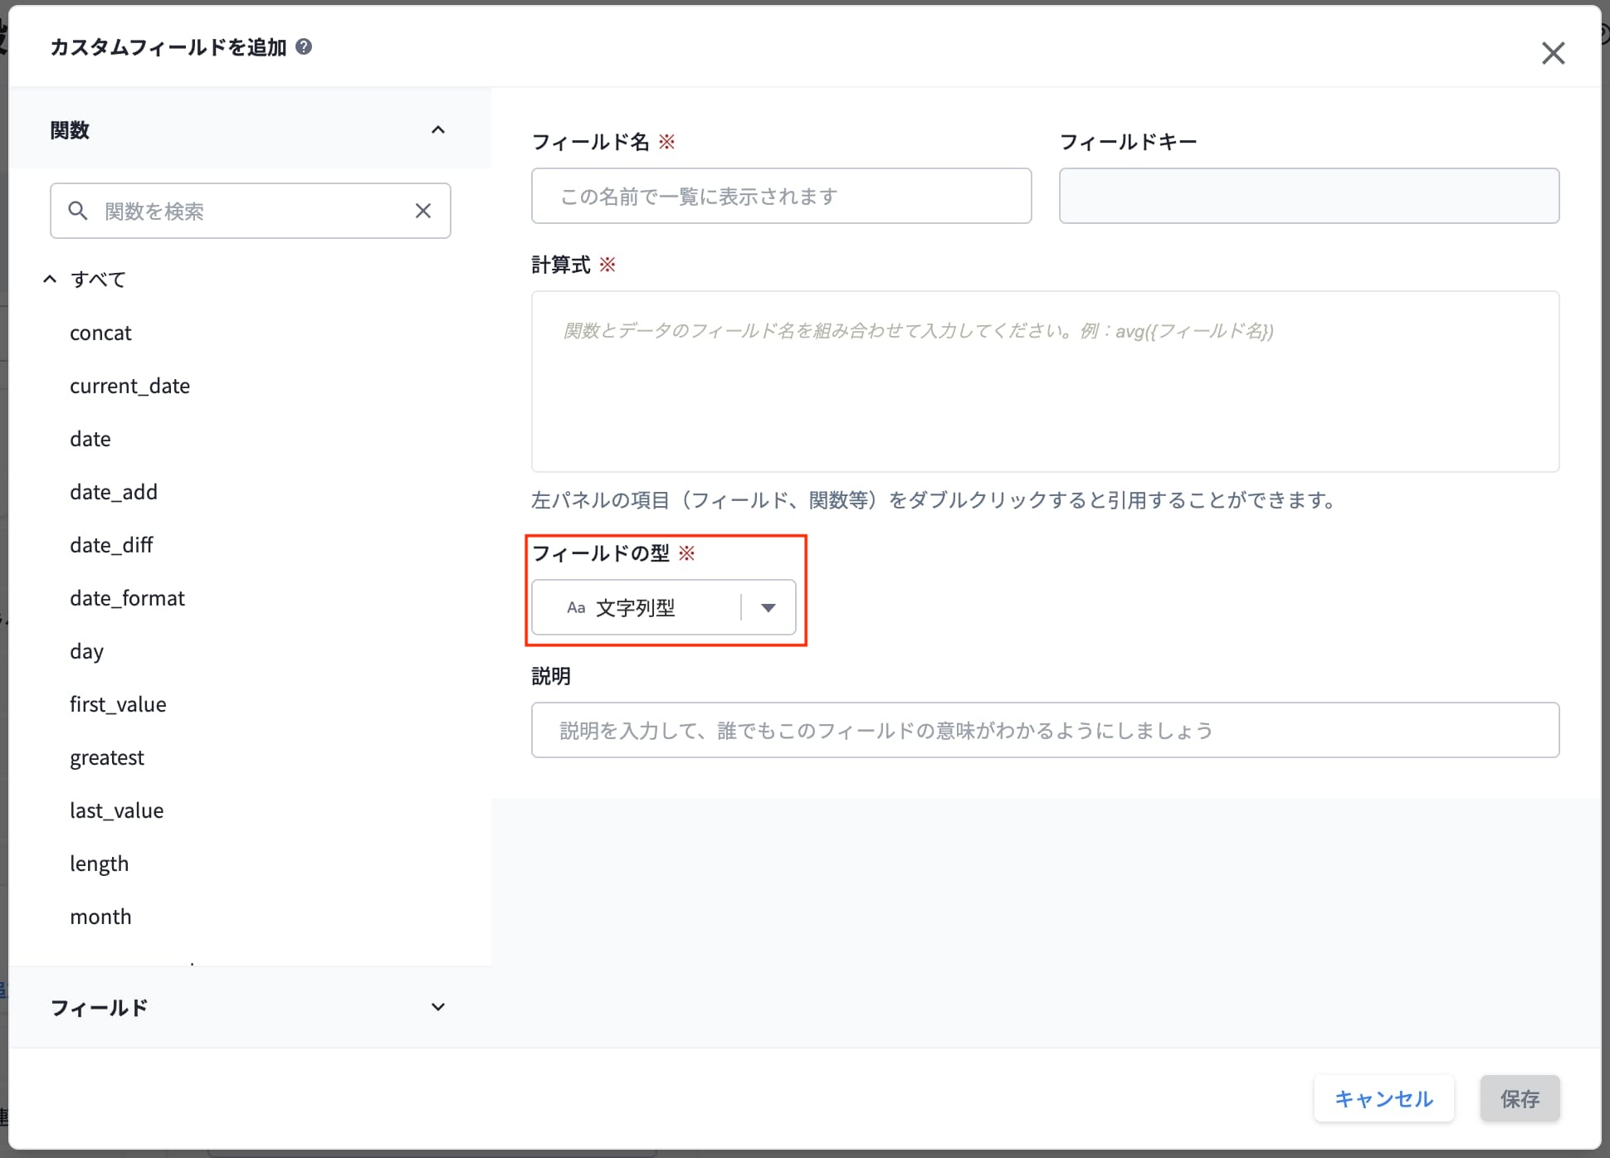Choose the greatest function
1610x1158 pixels.
coord(107,757)
